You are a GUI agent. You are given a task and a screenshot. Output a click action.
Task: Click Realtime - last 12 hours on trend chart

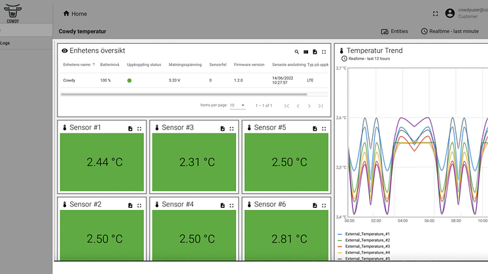pyautogui.click(x=366, y=58)
